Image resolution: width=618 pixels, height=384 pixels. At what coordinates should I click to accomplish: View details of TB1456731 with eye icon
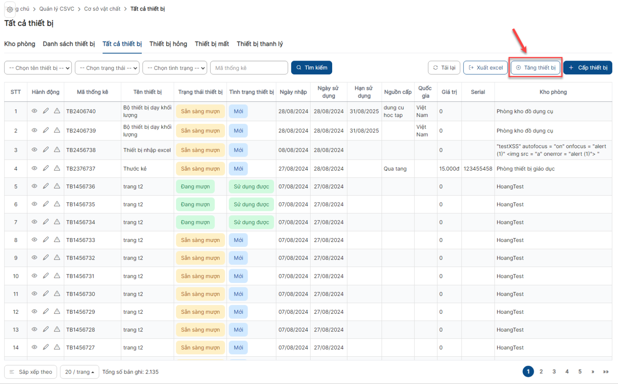[34, 276]
